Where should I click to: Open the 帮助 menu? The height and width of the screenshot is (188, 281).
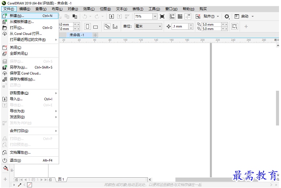[189, 9]
